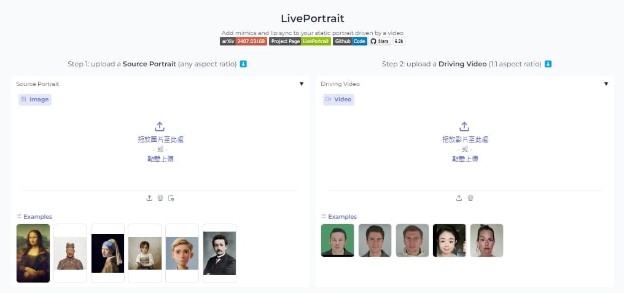
Task: Open the Github Code badge
Action: pyautogui.click(x=350, y=41)
